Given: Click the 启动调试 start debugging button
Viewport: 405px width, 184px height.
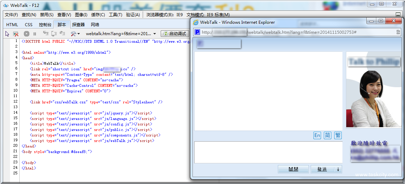Looking at the screenshot, I should point(175,34).
